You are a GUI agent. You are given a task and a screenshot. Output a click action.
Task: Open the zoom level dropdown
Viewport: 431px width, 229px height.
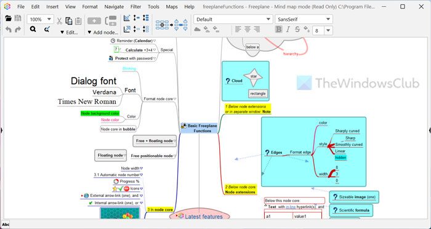pos(49,19)
